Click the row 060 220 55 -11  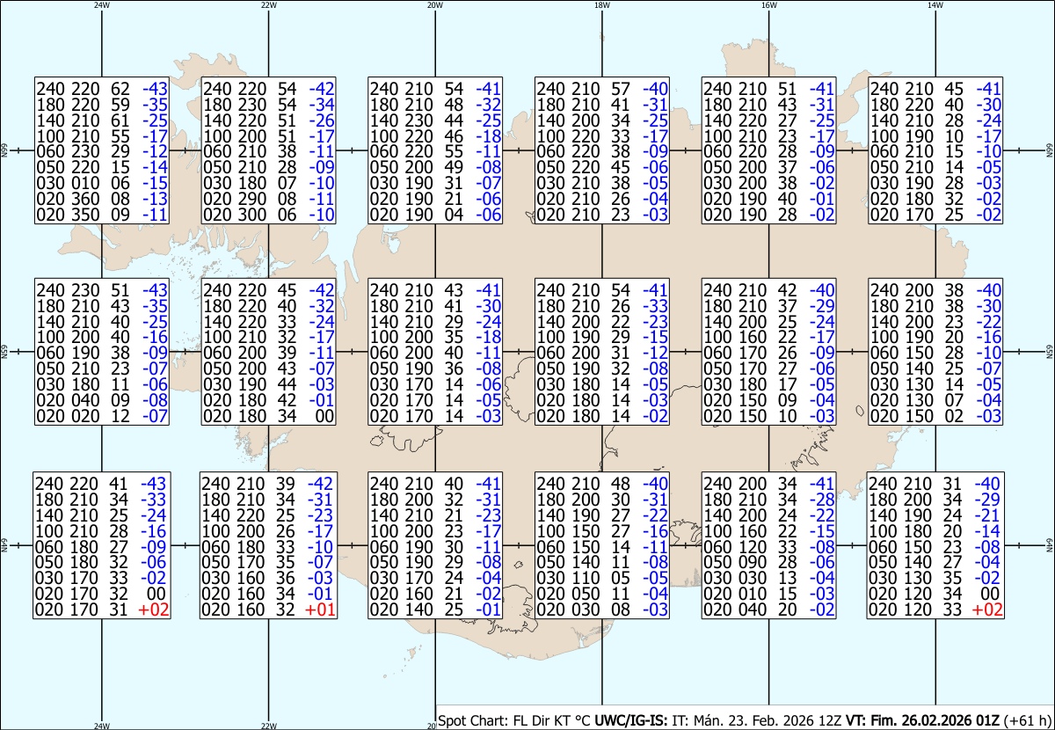point(435,151)
